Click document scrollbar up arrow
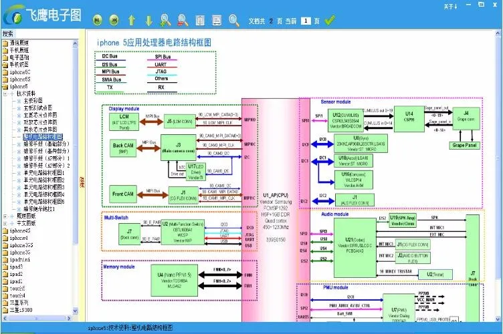The height and width of the screenshot is (334, 503). point(498,33)
